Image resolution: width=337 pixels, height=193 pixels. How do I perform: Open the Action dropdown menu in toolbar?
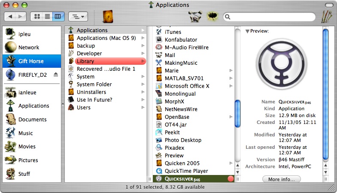pos(78,17)
